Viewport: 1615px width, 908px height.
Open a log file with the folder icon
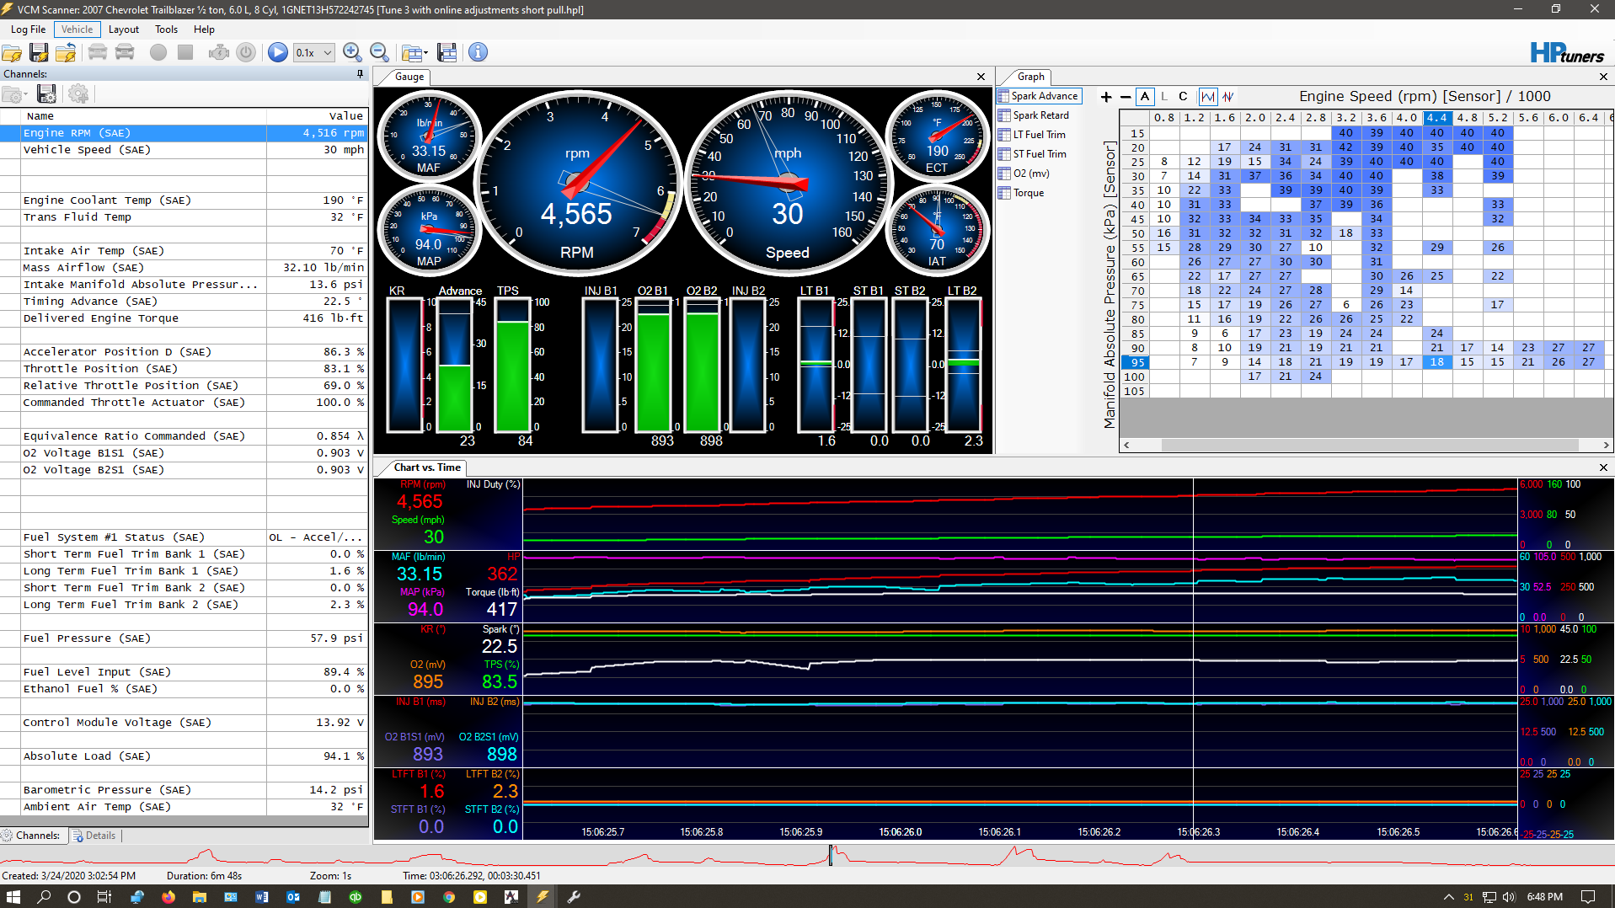click(12, 52)
